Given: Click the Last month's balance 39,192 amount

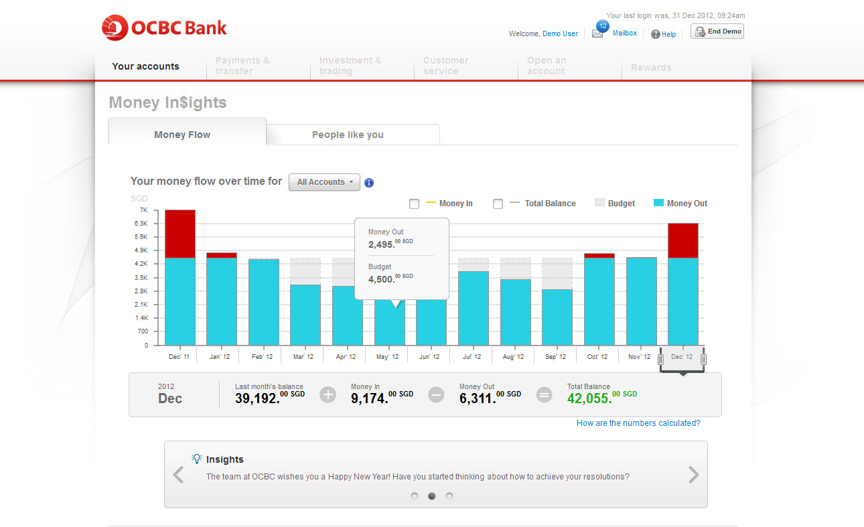Looking at the screenshot, I should click(x=270, y=398).
